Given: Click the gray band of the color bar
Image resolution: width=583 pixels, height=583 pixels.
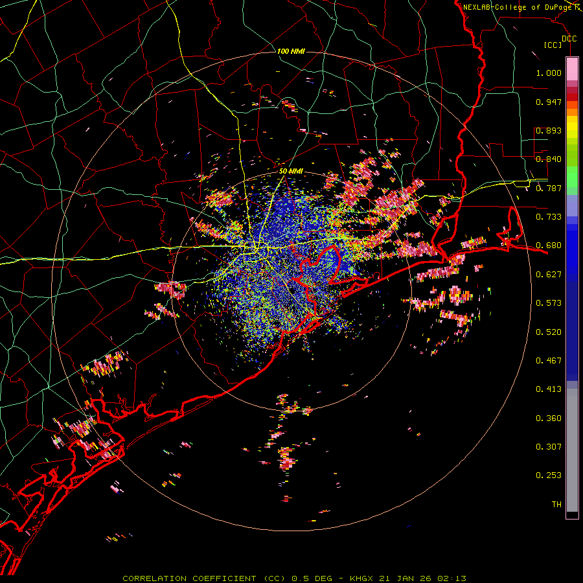Looking at the screenshot, I should point(572,450).
